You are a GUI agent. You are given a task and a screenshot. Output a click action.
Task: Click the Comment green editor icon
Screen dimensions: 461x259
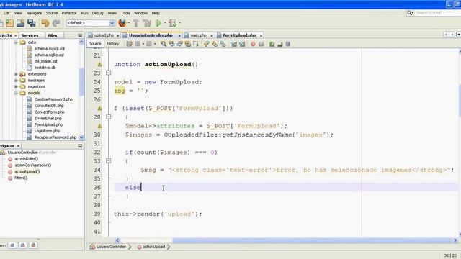[x=272, y=44]
